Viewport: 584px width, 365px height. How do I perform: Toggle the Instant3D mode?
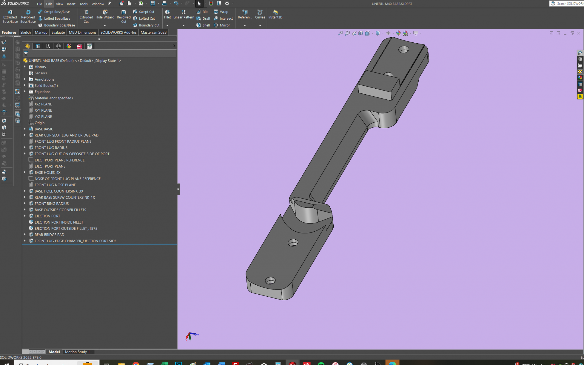(275, 15)
